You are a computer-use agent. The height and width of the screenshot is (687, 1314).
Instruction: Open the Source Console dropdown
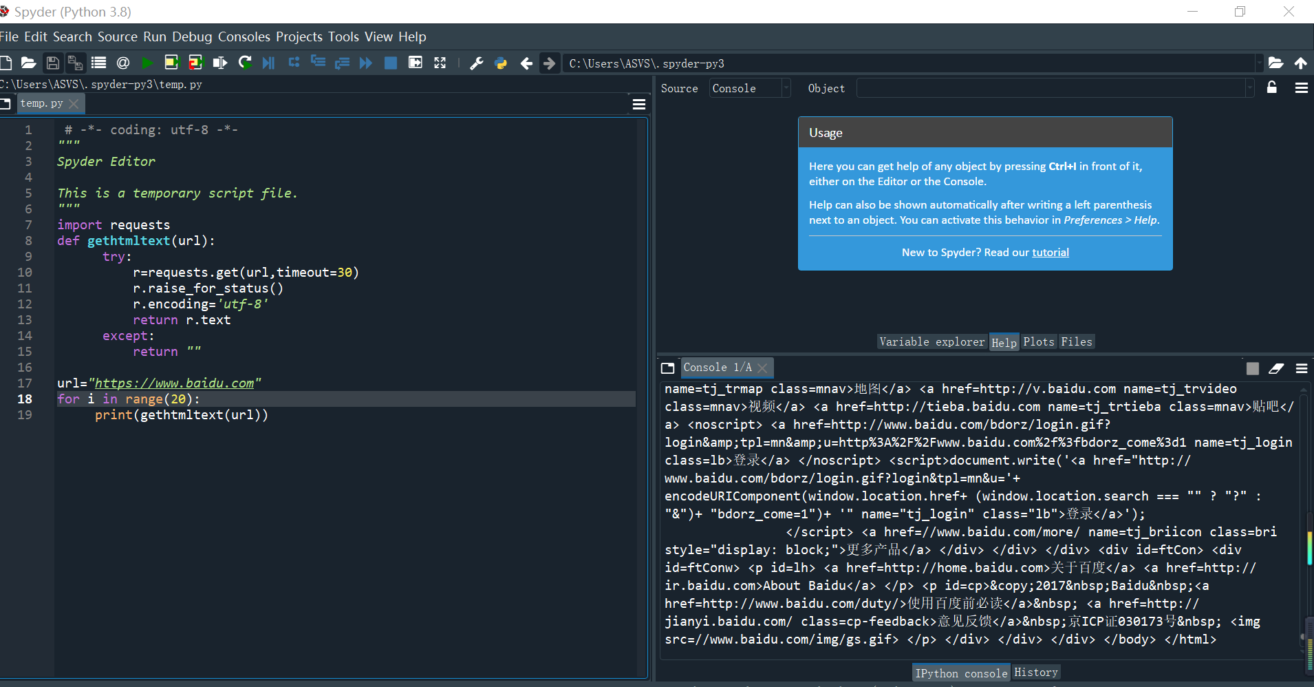coord(750,88)
